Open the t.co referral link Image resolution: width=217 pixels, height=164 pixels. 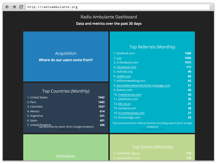point(119,58)
